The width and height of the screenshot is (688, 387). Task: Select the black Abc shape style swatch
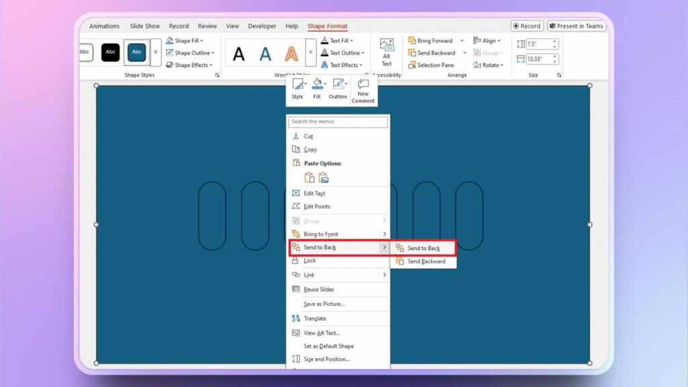click(110, 52)
